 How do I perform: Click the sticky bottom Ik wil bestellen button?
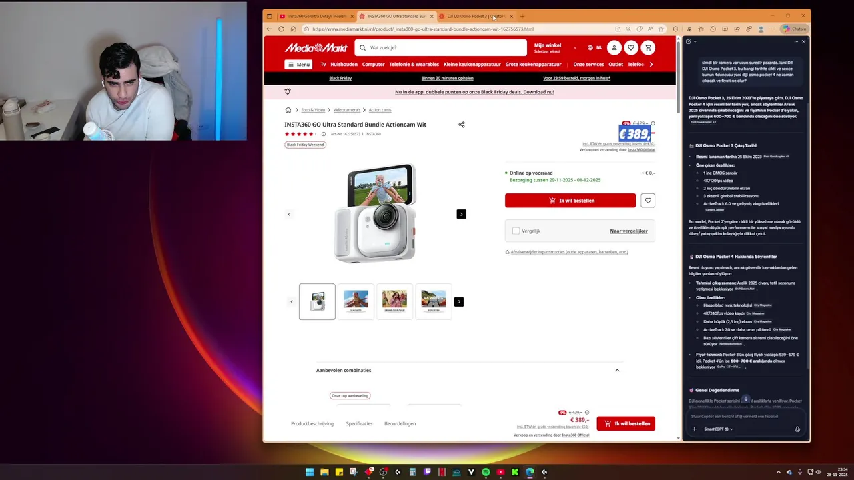(626, 424)
